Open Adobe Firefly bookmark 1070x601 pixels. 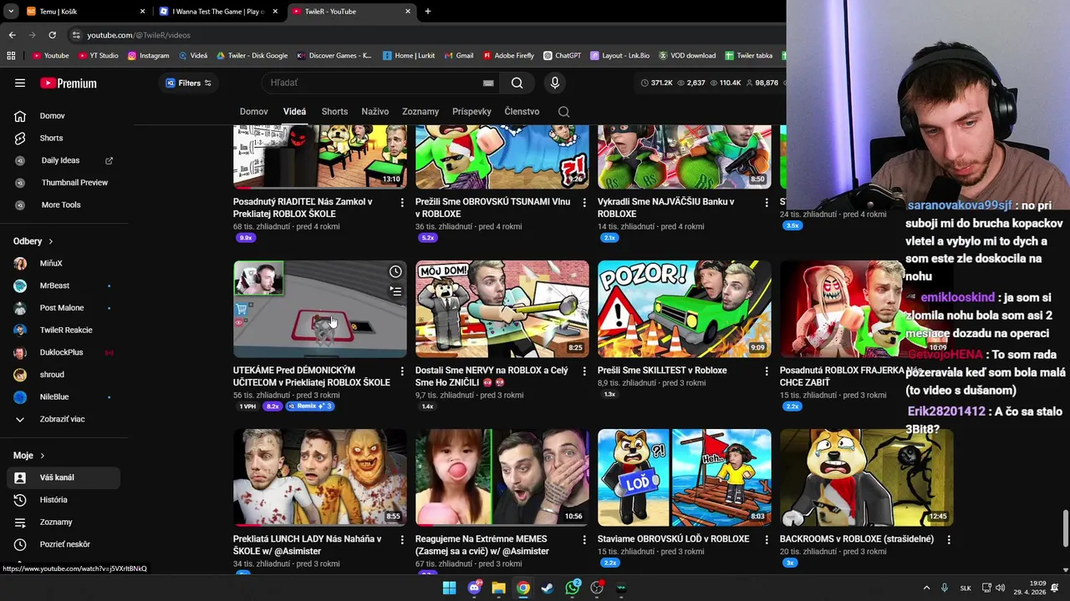click(x=507, y=55)
